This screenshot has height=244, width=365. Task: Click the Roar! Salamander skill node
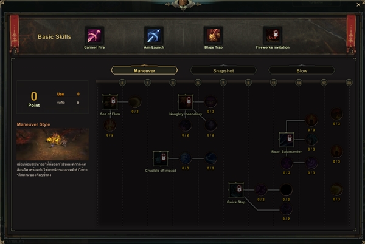point(287,140)
